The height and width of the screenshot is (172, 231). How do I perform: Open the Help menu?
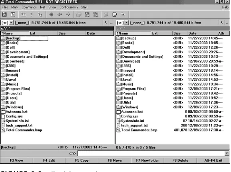(225, 7)
